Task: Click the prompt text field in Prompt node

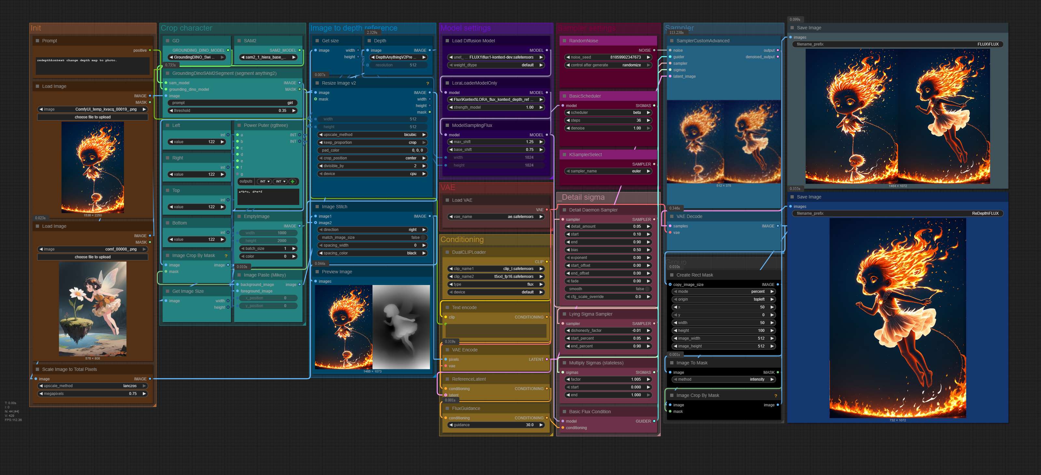Action: pyautogui.click(x=92, y=66)
